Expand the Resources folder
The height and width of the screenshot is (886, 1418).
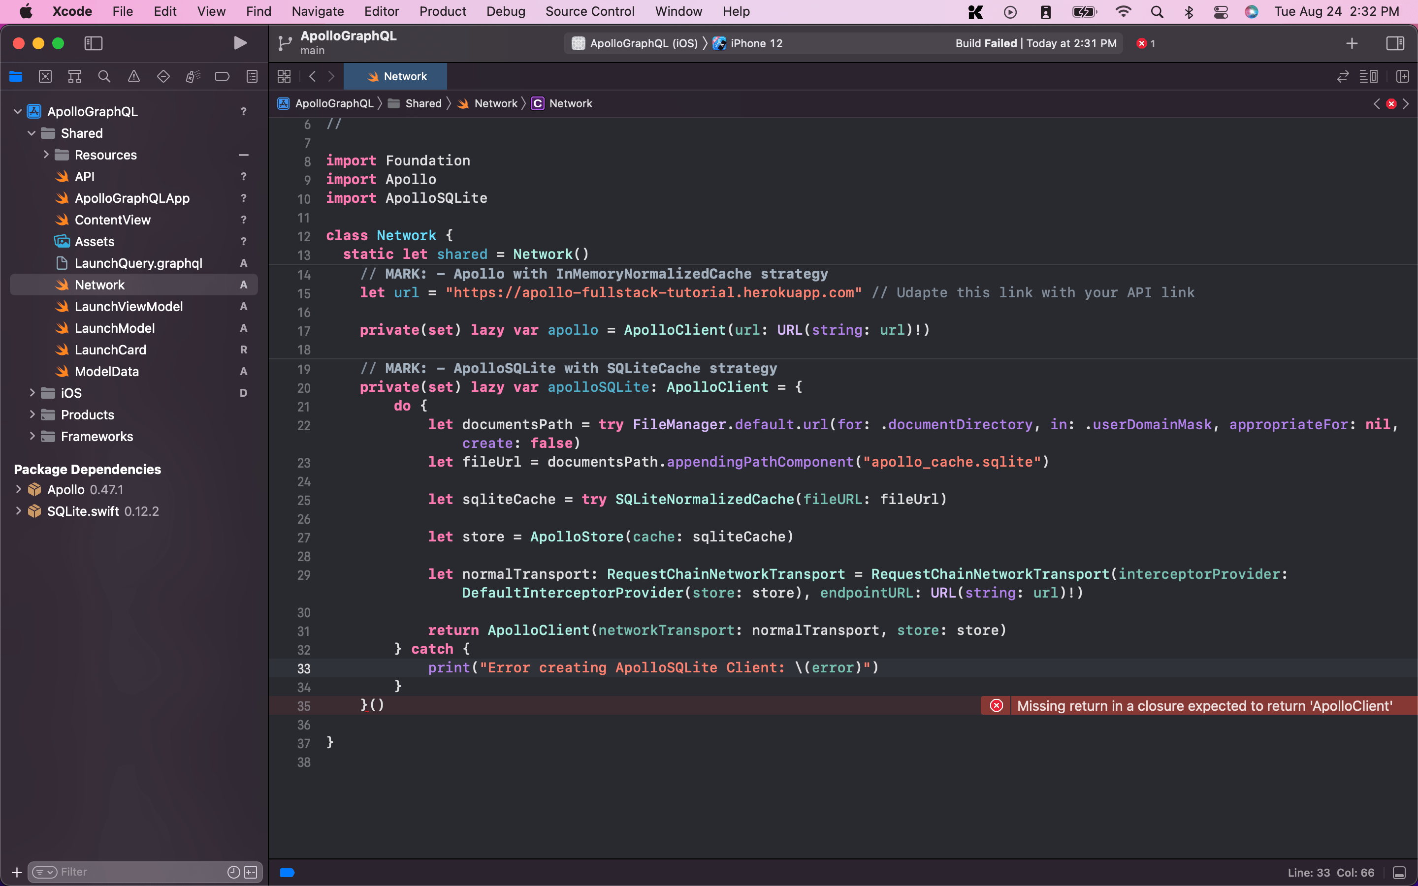coord(46,155)
